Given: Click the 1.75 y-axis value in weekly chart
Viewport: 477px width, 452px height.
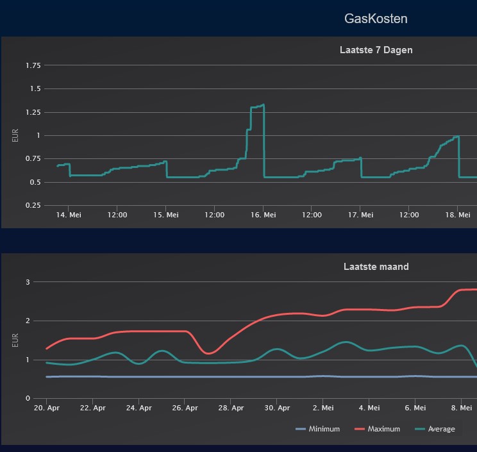Looking at the screenshot, I should (x=33, y=65).
